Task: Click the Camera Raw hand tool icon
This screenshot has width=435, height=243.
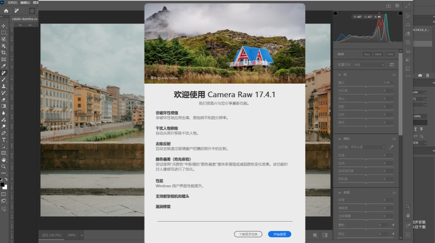Action: pyautogui.click(x=408, y=215)
